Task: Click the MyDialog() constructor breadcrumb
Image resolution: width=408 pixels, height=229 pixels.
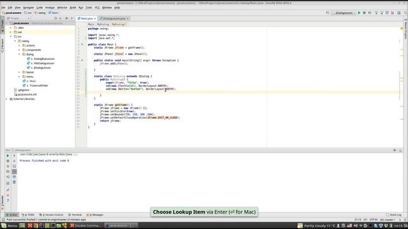Action: click(119, 24)
